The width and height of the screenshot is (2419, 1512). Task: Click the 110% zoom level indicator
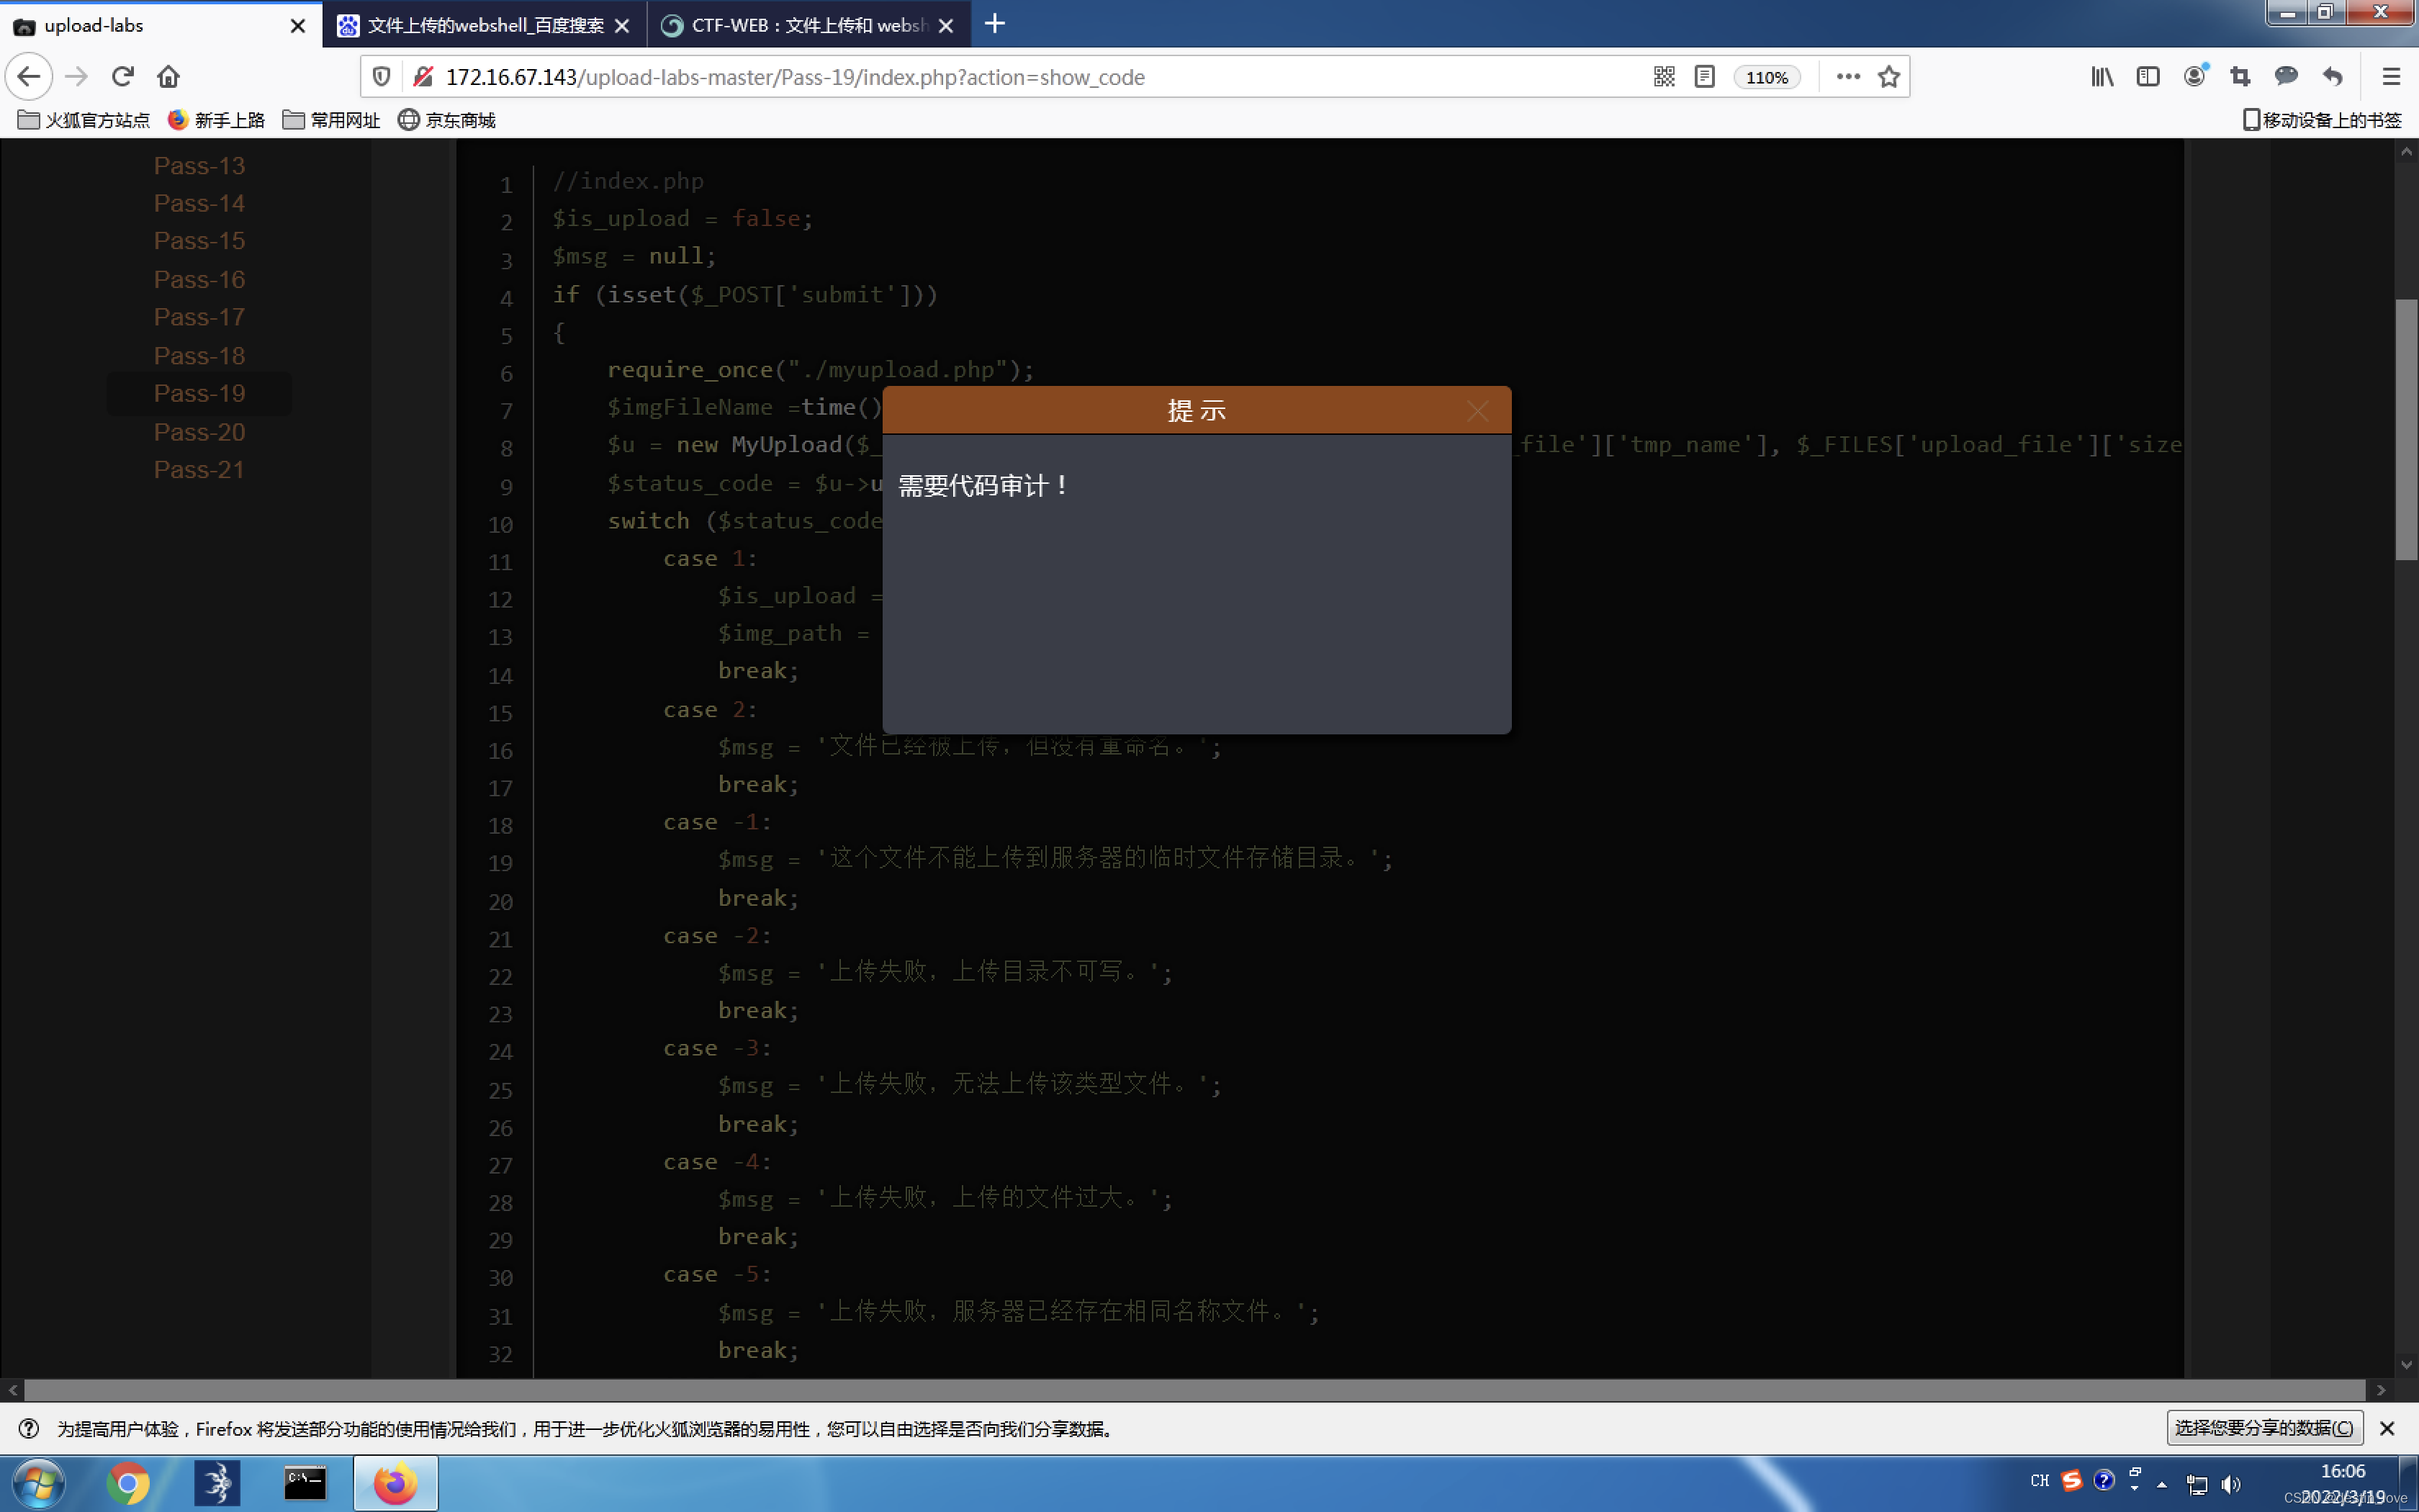click(x=1766, y=78)
